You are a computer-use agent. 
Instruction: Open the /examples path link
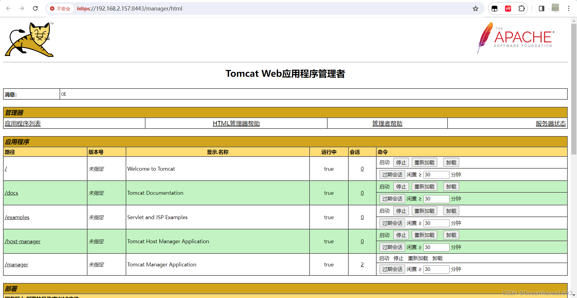point(17,217)
